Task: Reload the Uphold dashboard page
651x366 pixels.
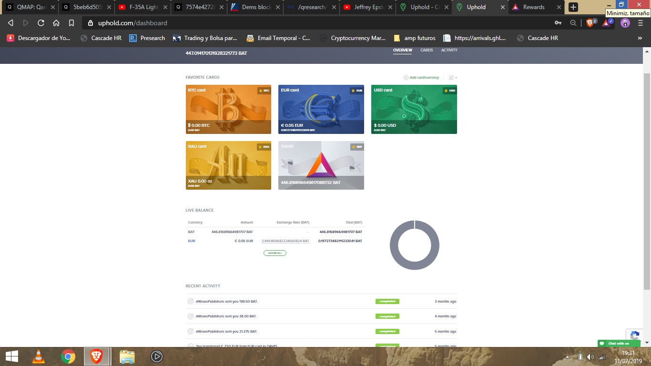Action: tap(41, 23)
